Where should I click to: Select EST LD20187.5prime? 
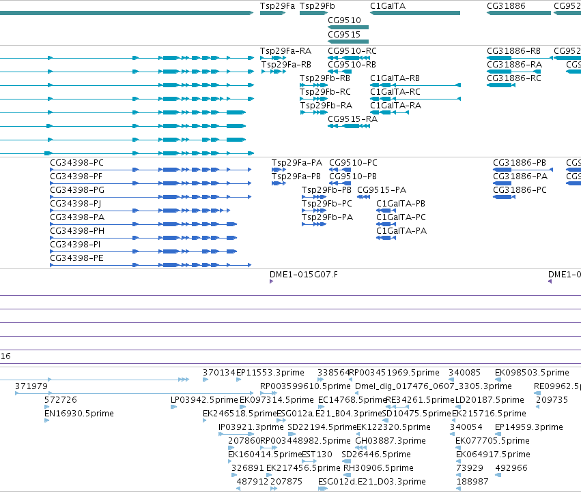pyautogui.click(x=490, y=400)
